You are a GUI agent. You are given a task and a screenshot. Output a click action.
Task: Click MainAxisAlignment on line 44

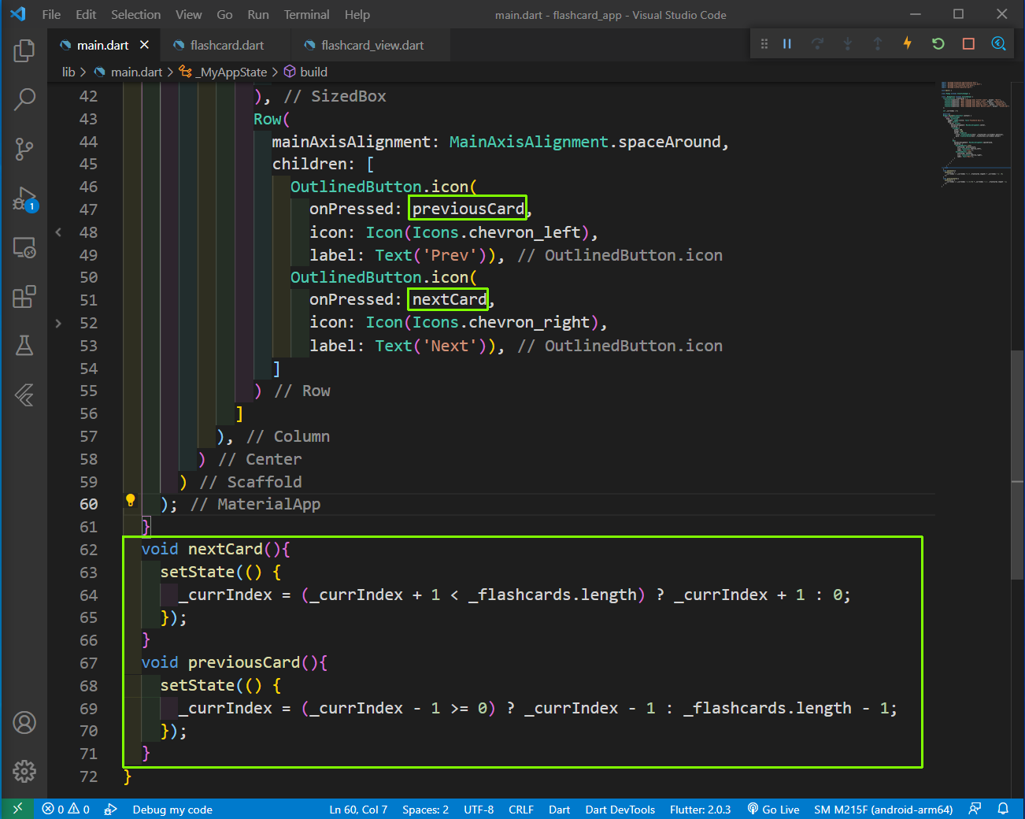click(x=528, y=142)
